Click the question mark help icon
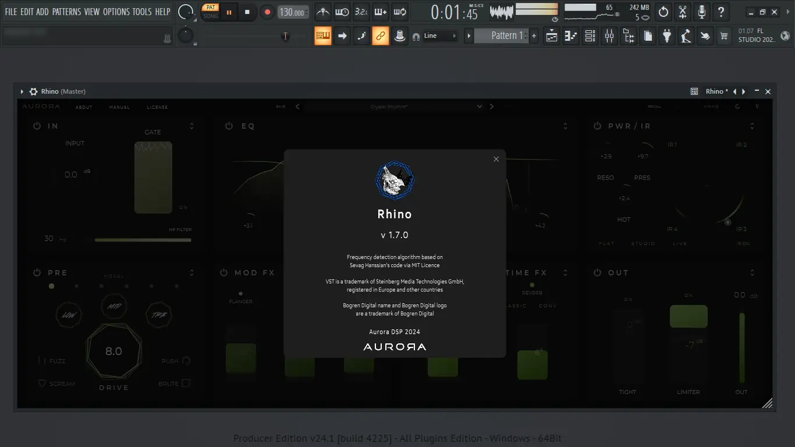The height and width of the screenshot is (447, 795). click(x=721, y=12)
